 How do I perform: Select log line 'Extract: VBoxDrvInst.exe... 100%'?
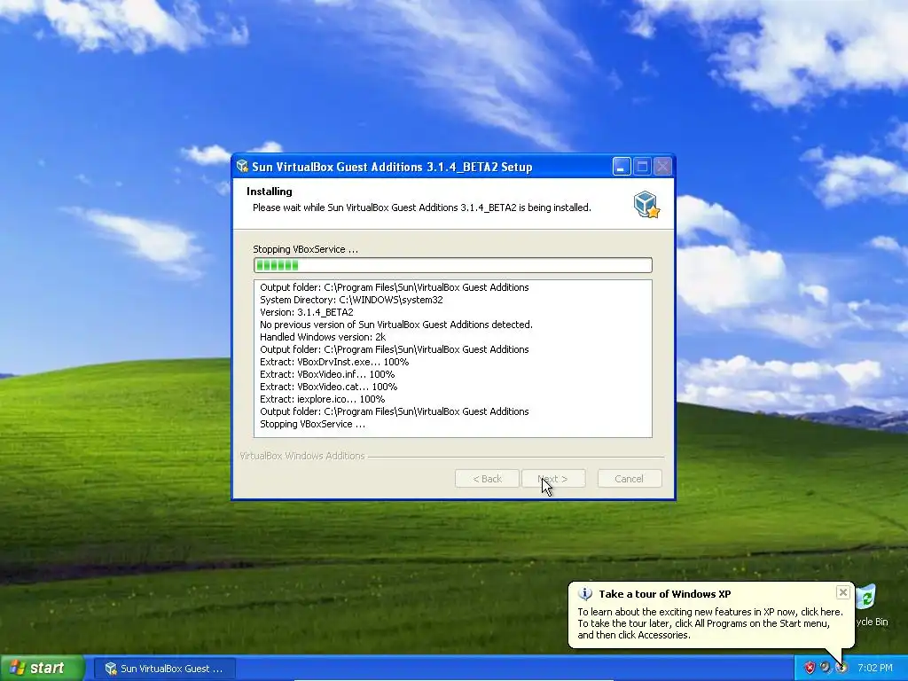pyautogui.click(x=334, y=362)
